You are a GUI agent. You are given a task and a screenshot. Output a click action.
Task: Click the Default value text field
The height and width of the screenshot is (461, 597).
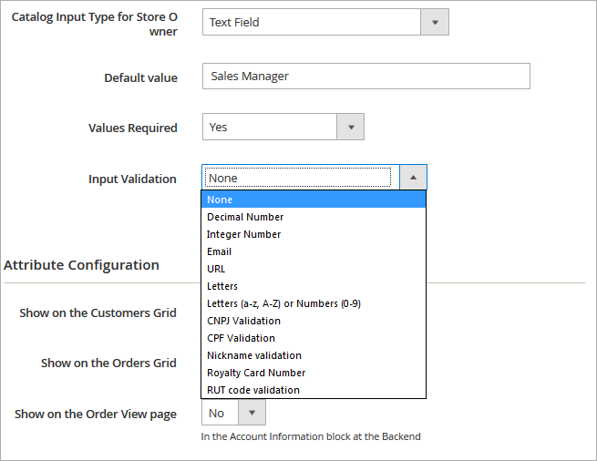tap(365, 77)
